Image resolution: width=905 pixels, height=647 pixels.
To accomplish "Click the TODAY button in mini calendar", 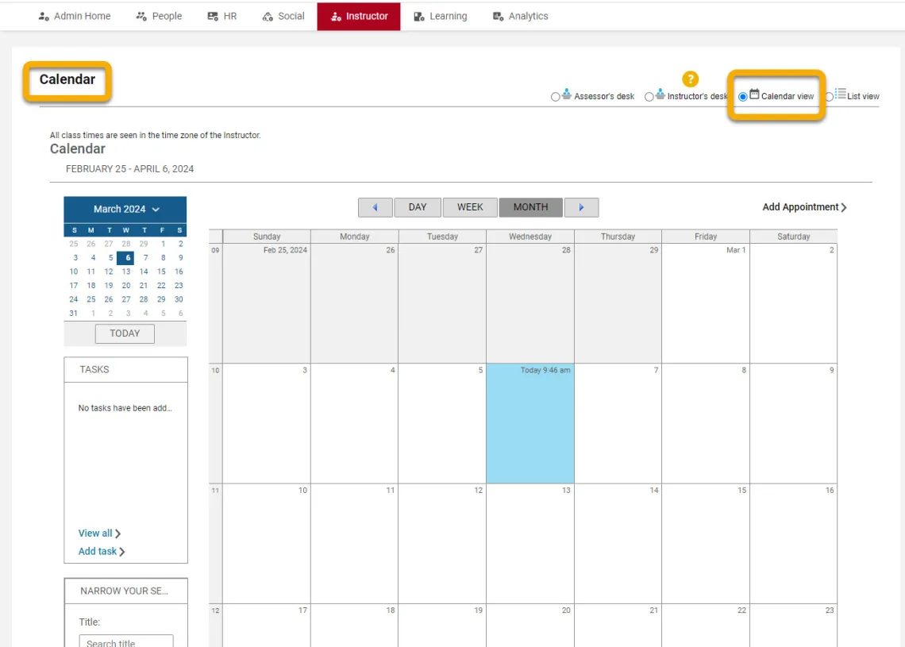I will coord(125,333).
